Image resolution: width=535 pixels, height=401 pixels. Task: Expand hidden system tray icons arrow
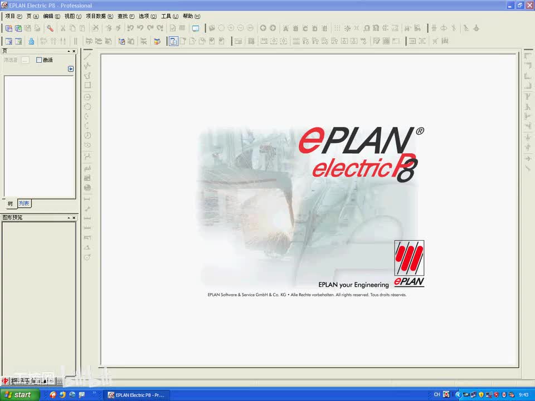click(x=458, y=395)
